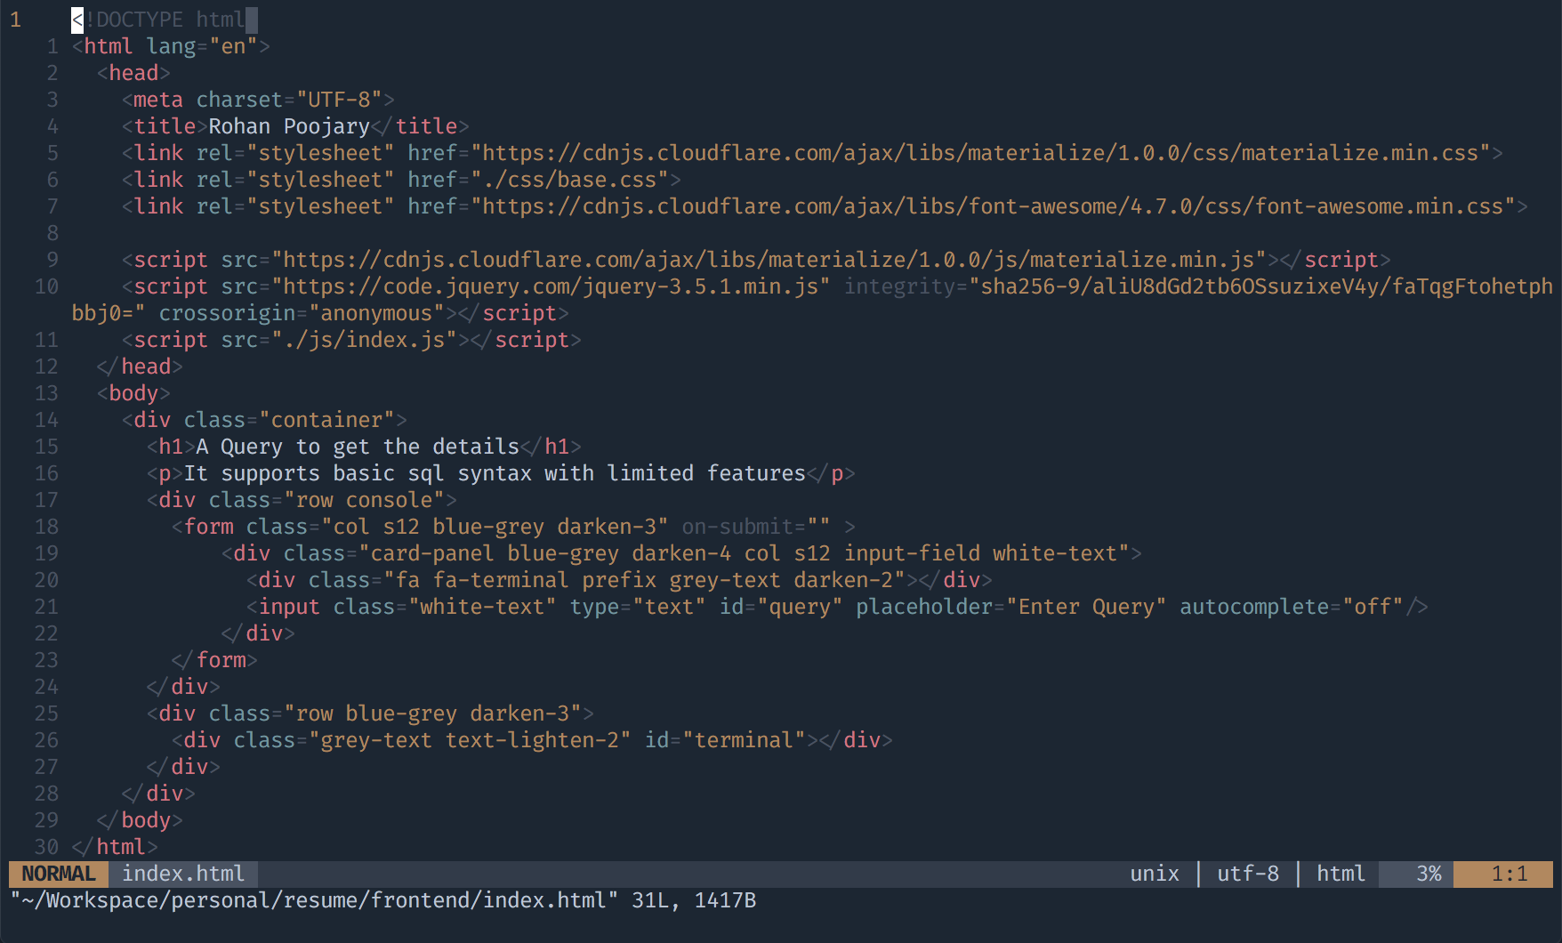Click the title text Rohan Poojary
Screen dimensions: 1562x943
coord(289,126)
